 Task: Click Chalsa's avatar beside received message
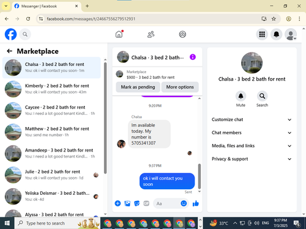tap(121, 144)
